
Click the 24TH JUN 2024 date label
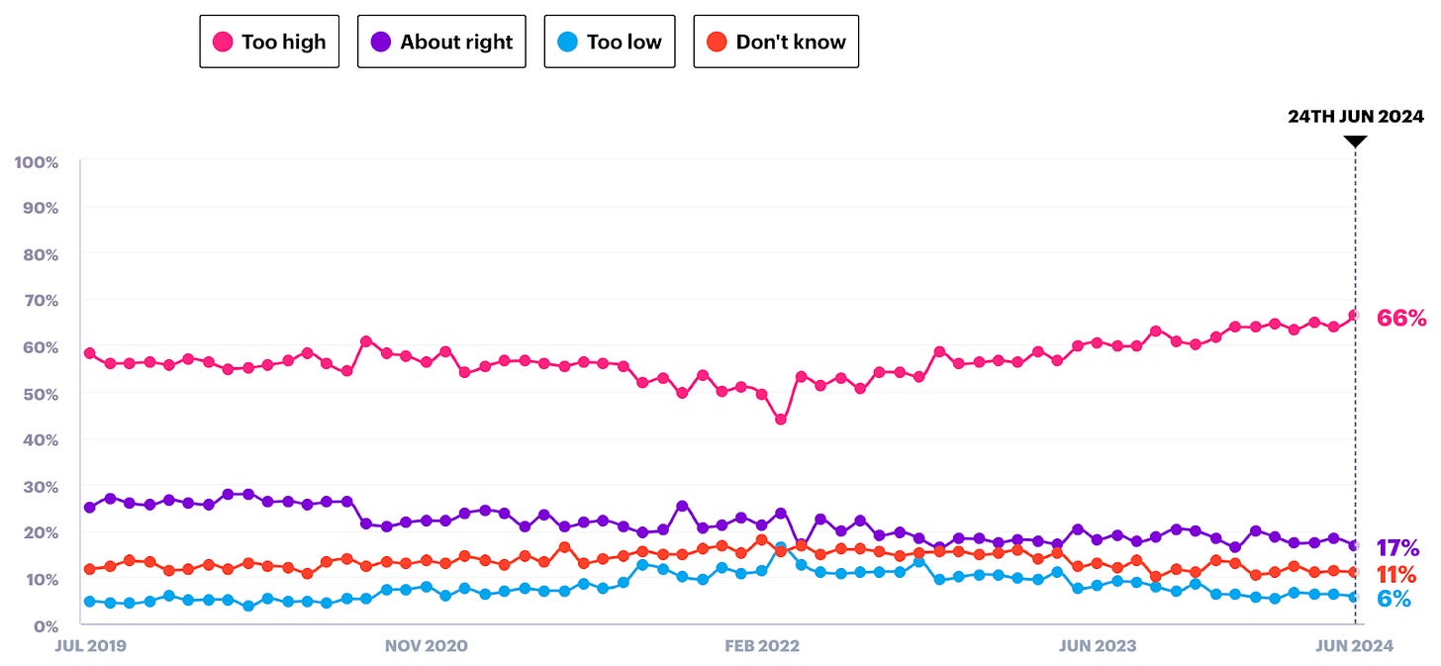1355,116
